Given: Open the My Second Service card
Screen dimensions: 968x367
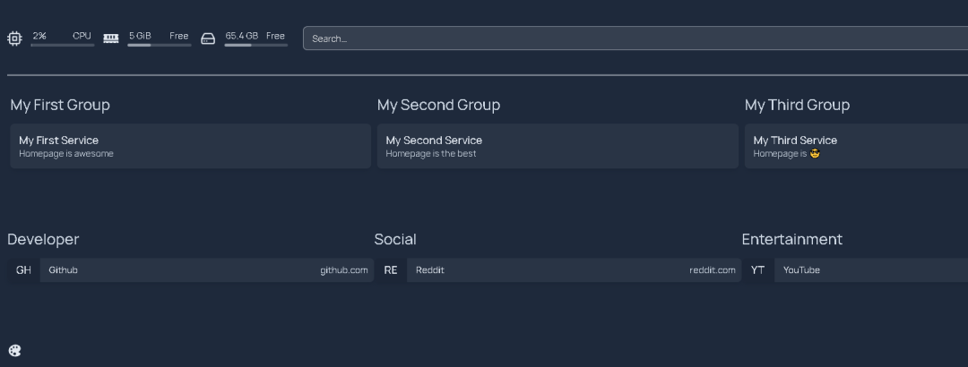Looking at the screenshot, I should coord(557,146).
